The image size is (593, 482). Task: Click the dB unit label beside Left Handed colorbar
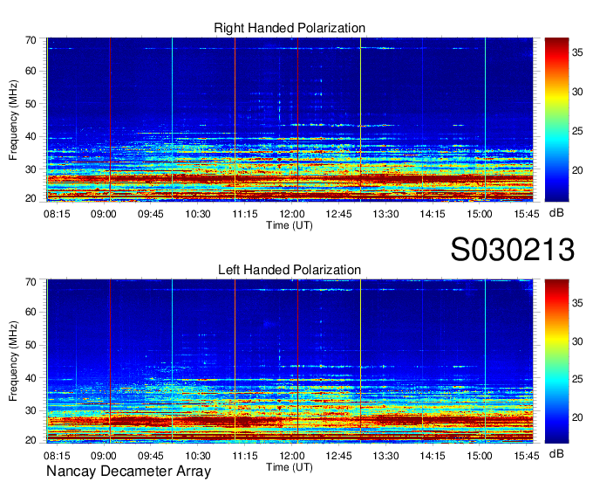coord(556,453)
